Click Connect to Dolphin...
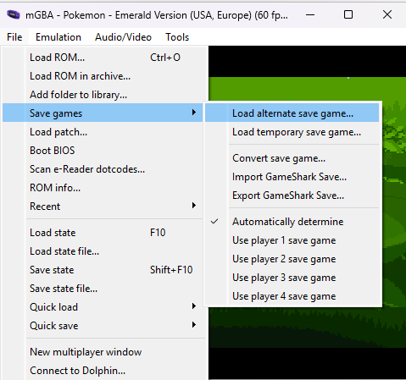The width and height of the screenshot is (406, 380). click(x=103, y=371)
